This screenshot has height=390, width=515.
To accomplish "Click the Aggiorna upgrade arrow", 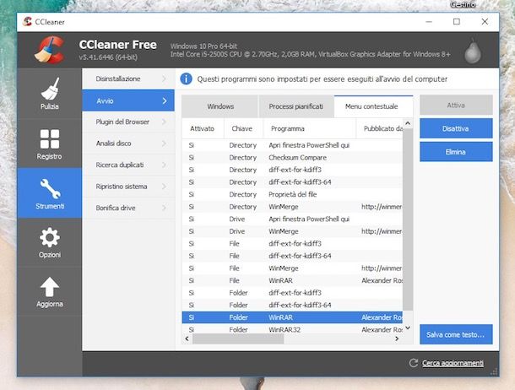I will [50, 287].
